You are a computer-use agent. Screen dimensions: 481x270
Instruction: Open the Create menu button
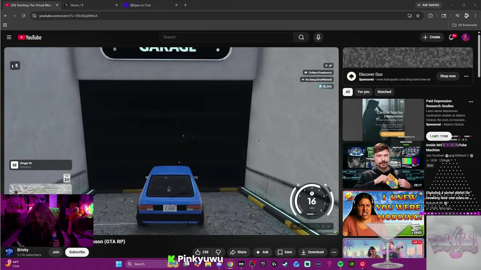point(431,37)
